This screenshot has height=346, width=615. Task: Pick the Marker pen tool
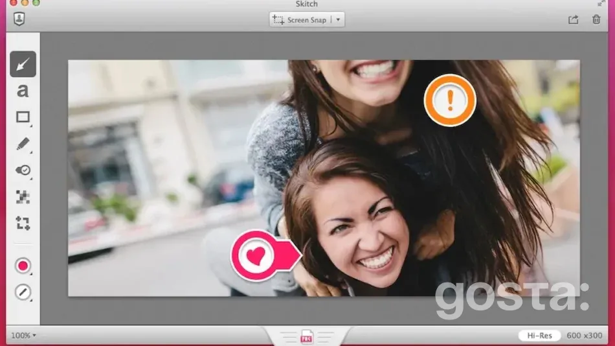[23, 144]
